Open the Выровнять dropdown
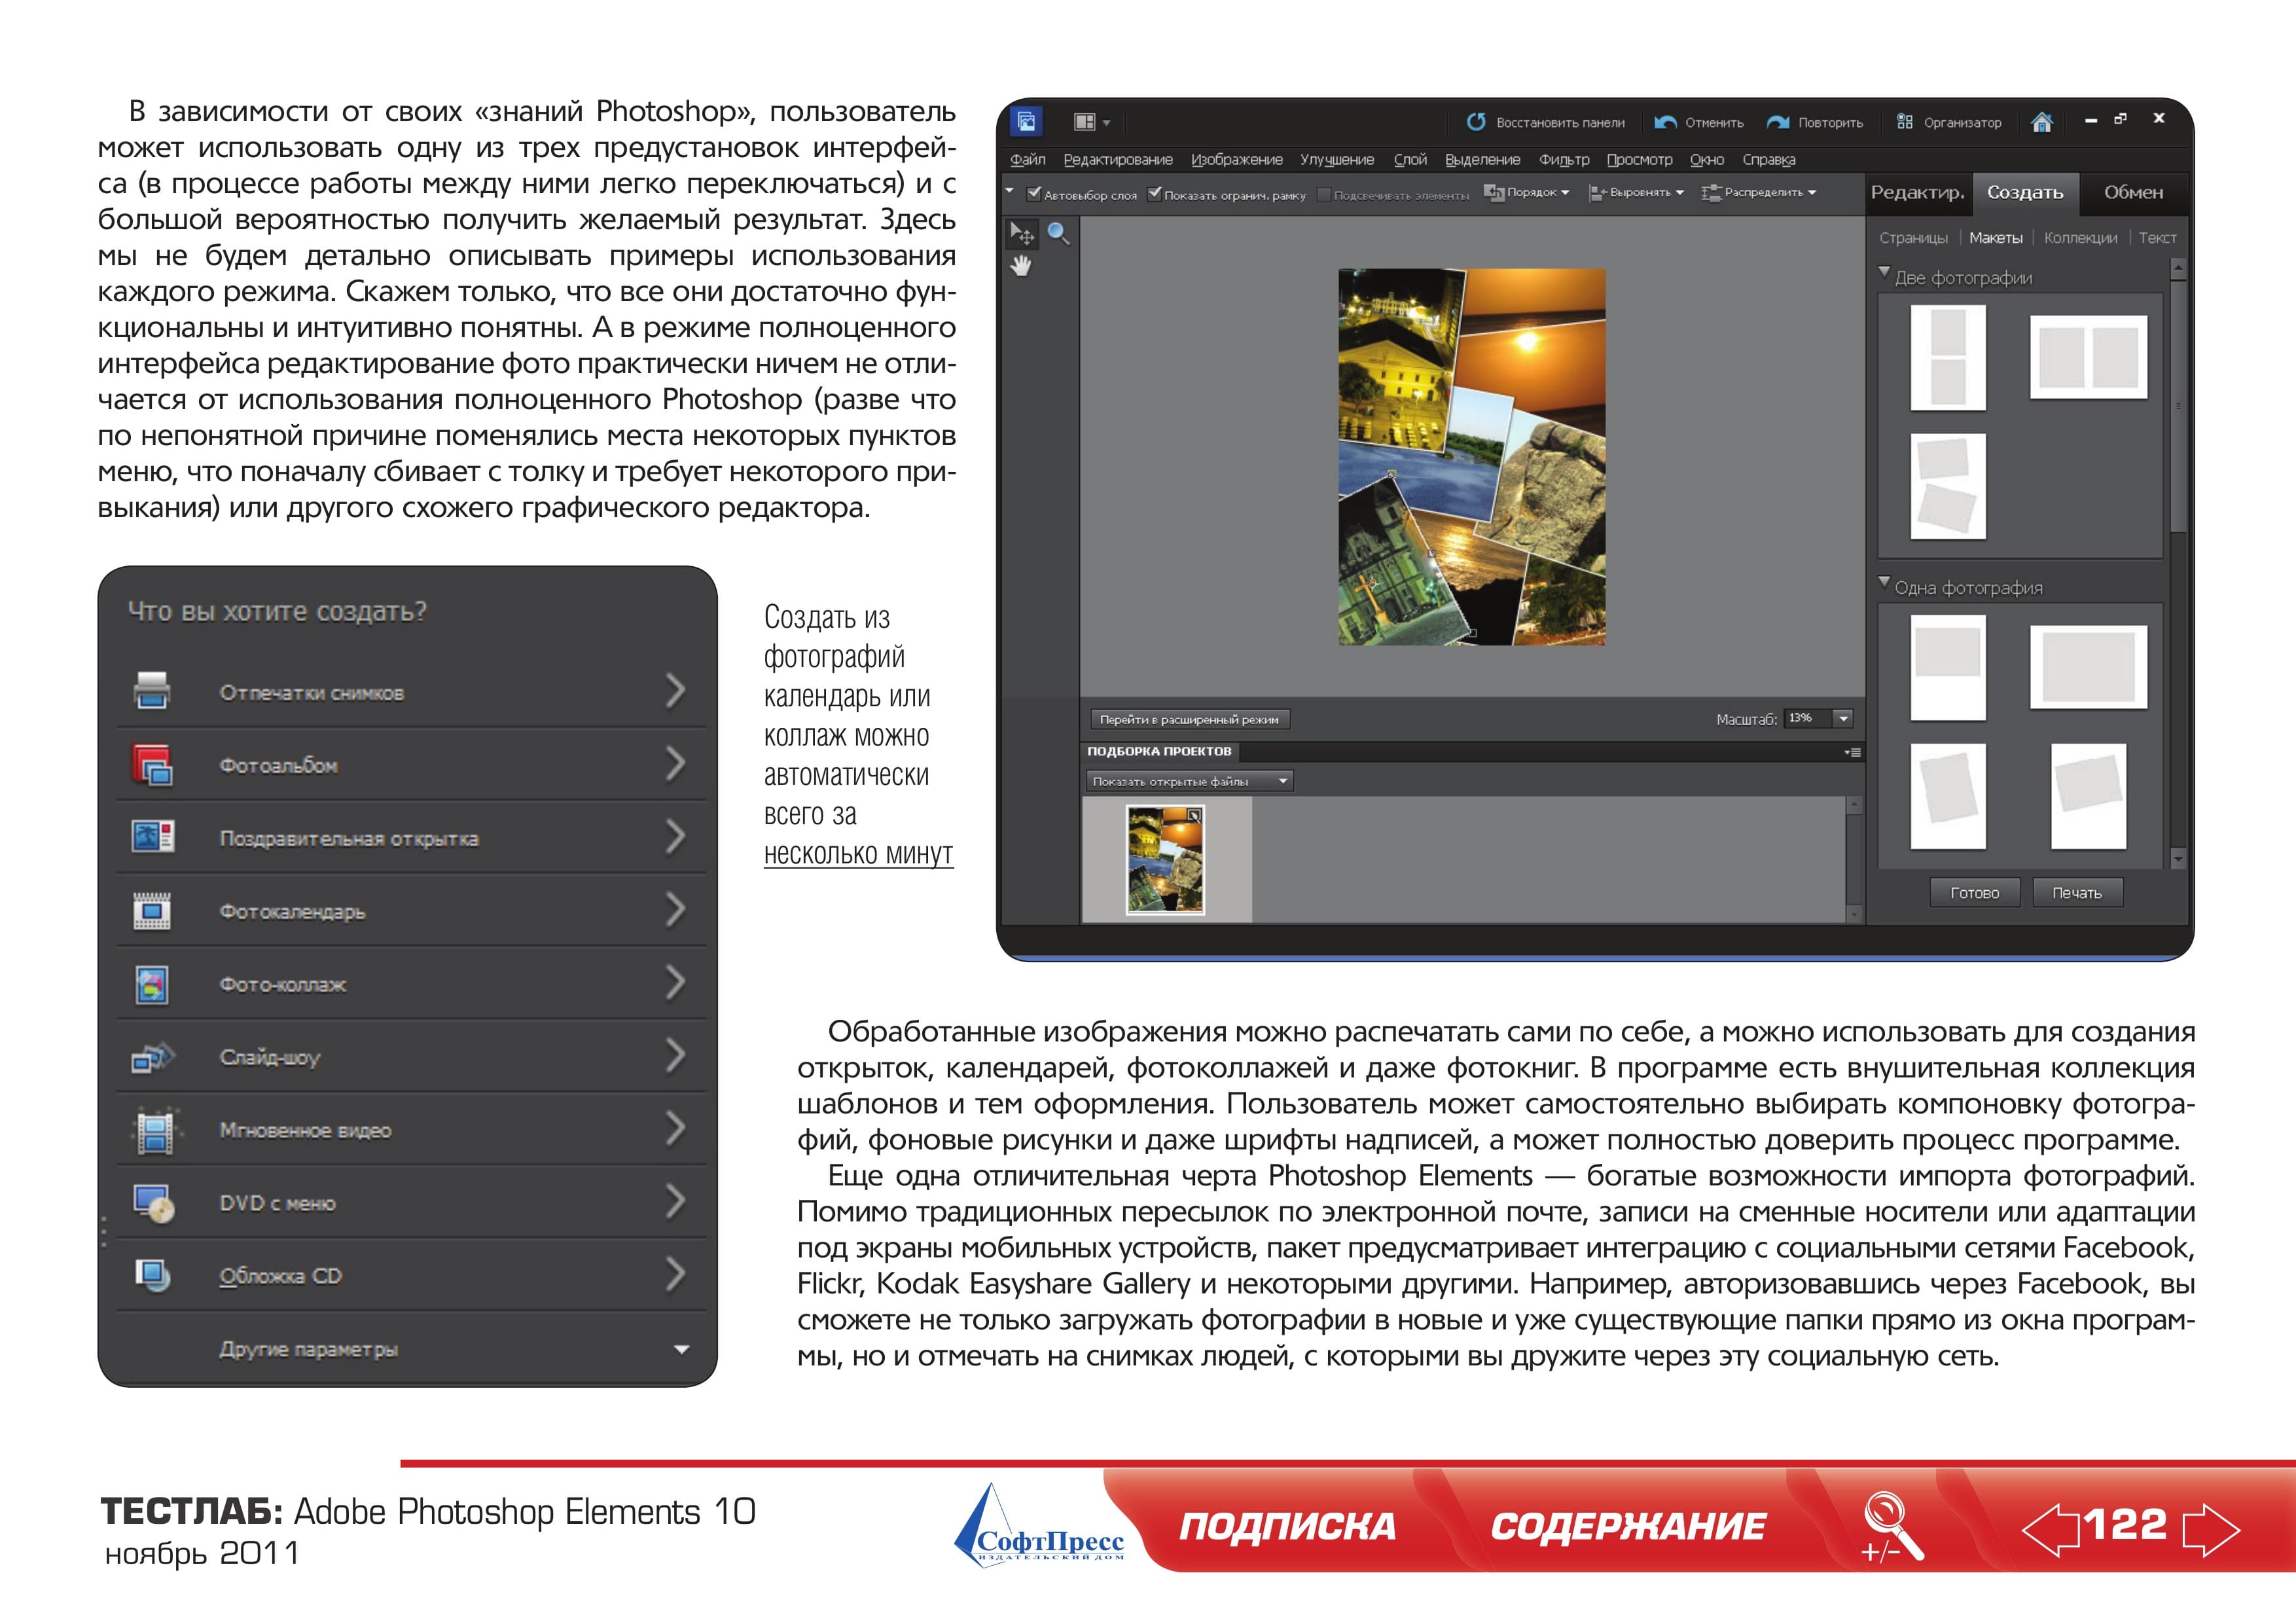2296x1624 pixels. 1637,192
